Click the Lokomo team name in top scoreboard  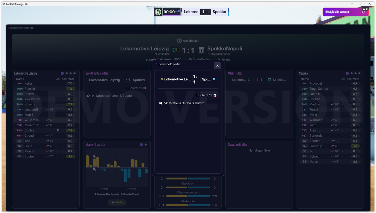191,12
